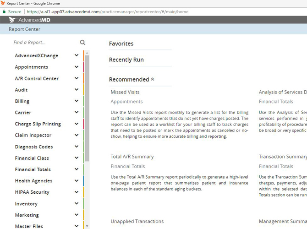Open the A/R Control Center category
Screen dimensions: 307x229
[37, 79]
